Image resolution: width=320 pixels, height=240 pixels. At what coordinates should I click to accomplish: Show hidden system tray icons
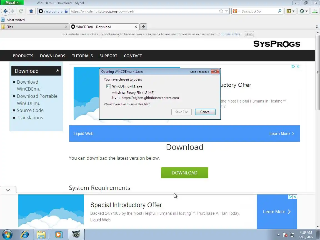click(x=278, y=235)
